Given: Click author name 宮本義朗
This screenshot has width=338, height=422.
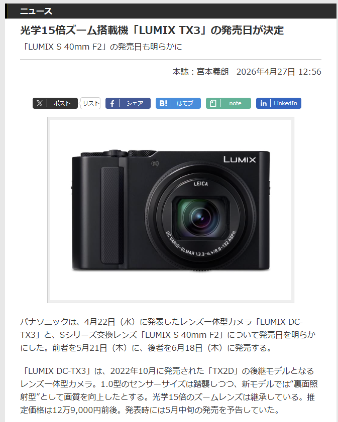Looking at the screenshot, I should pyautogui.click(x=212, y=72).
